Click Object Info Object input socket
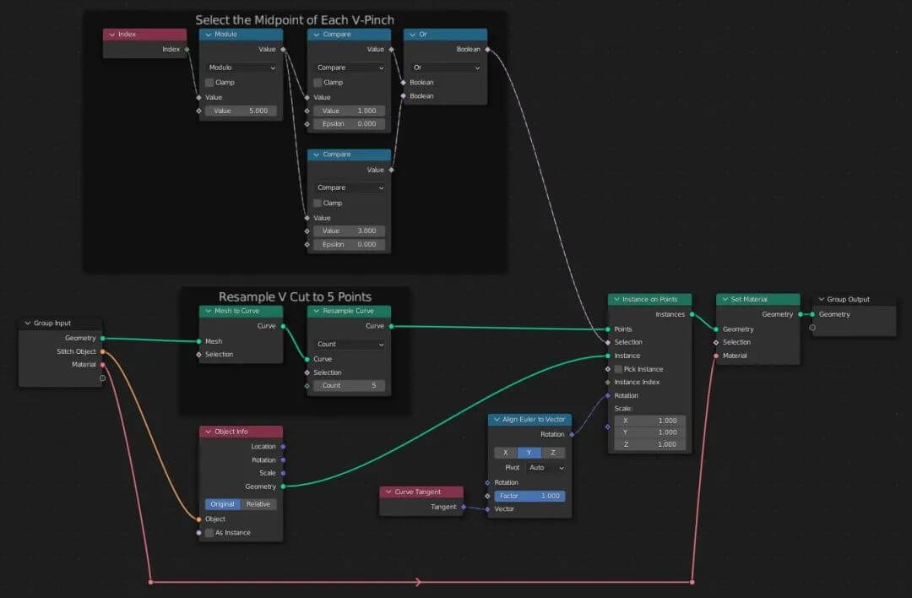 click(199, 519)
